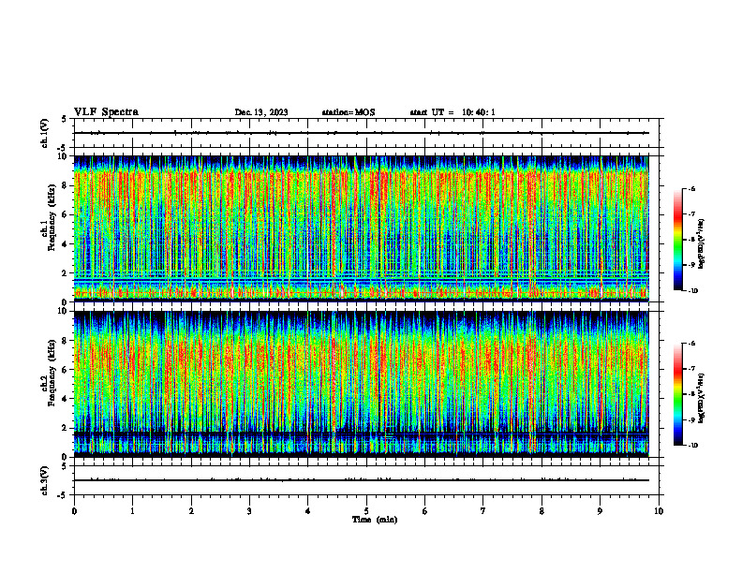
Task: Click the "start UT = 10:40: 1" text
Action: point(453,112)
